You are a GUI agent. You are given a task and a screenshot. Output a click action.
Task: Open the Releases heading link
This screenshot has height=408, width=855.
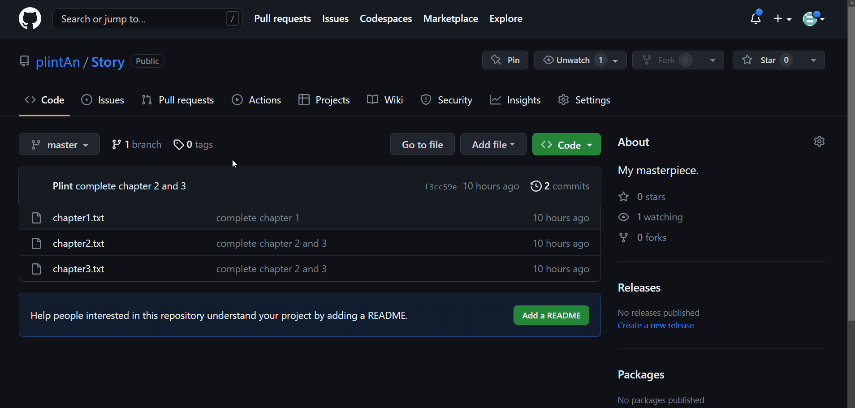639,288
